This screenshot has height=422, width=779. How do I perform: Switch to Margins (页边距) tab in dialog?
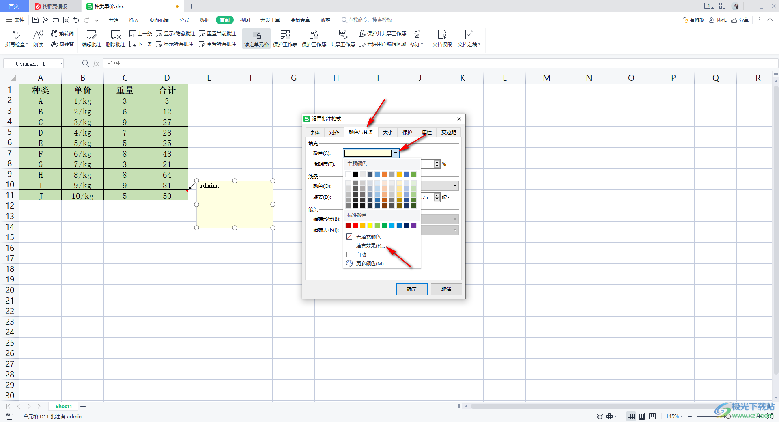(x=449, y=132)
